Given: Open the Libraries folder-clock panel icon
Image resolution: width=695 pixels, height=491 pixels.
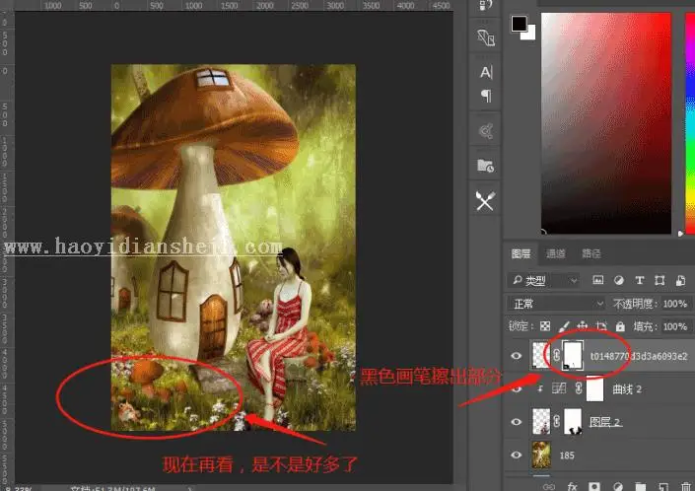Looking at the screenshot, I should 486,166.
